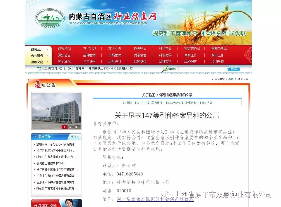Go to 检测中心 in the navigation bar
The width and height of the screenshot is (281, 207).
coord(140,48)
